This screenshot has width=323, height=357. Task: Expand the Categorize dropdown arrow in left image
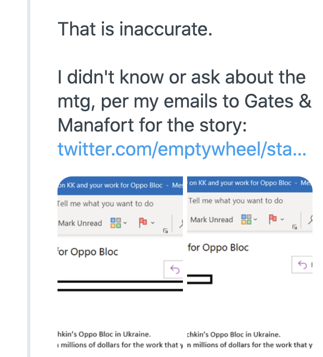coord(125,223)
